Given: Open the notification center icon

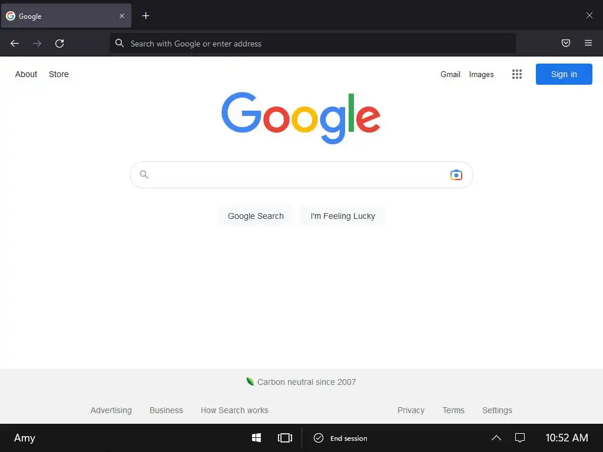Looking at the screenshot, I should 520,438.
